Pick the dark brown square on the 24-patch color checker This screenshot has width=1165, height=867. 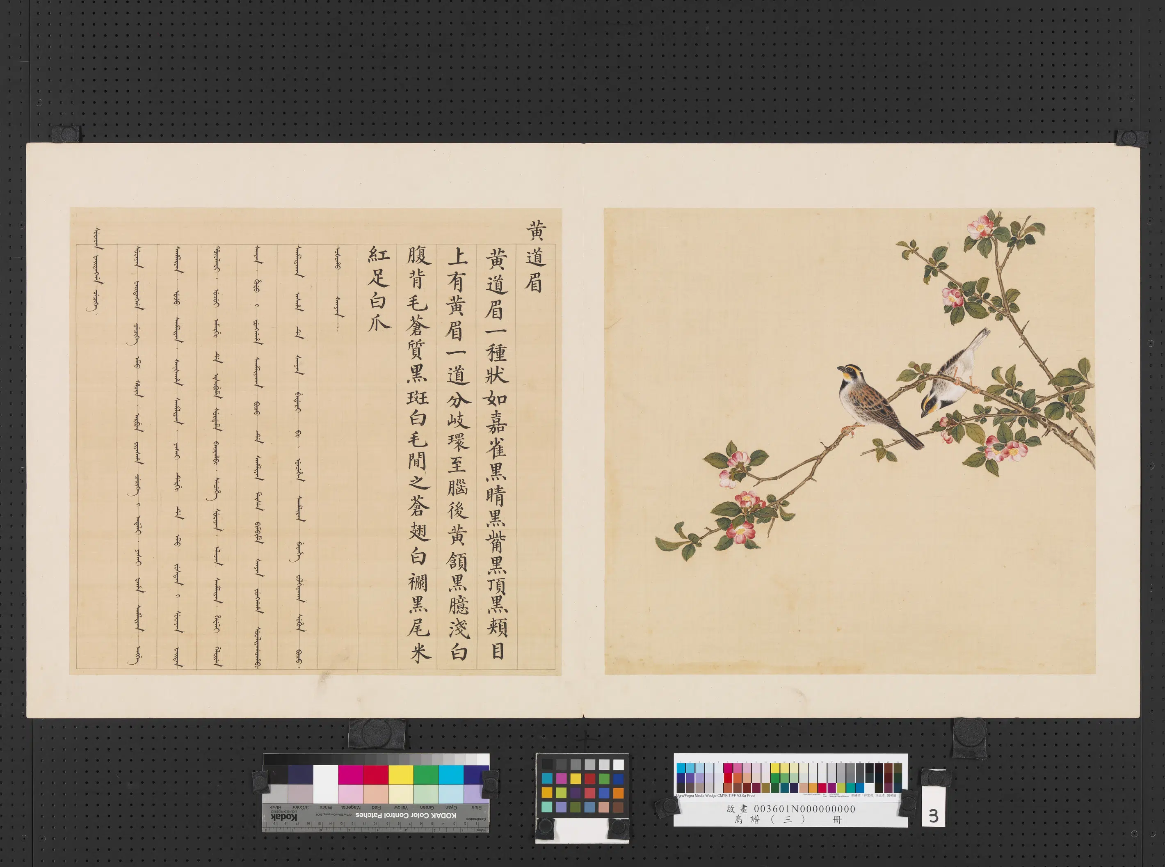[619, 807]
